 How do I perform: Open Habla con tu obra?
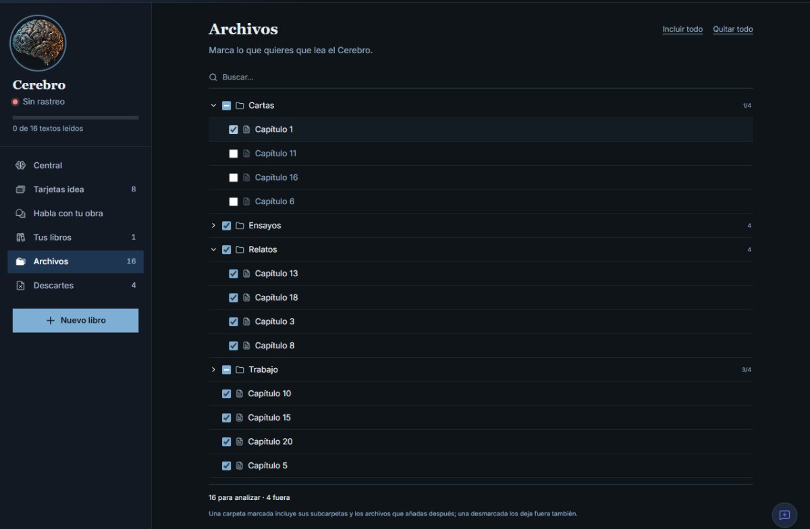coord(76,214)
